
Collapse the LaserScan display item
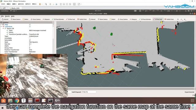[1, 27]
